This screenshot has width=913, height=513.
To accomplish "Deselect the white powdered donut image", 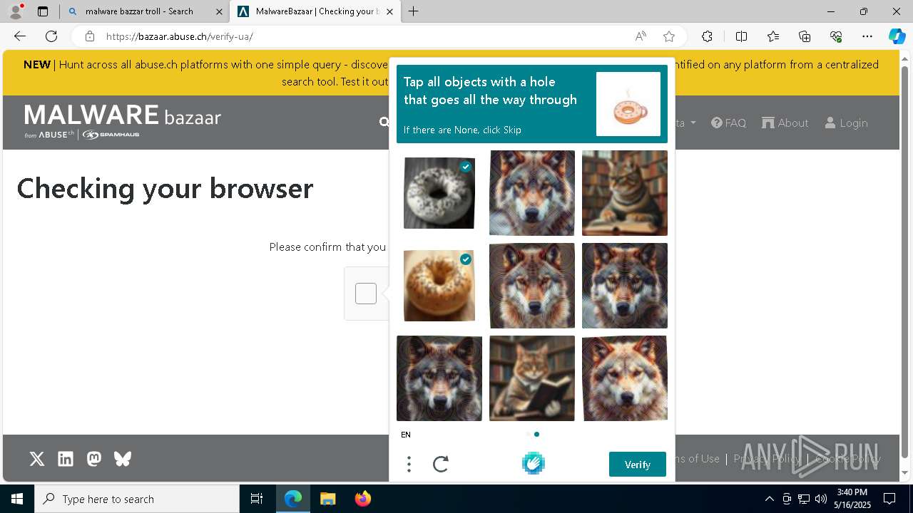I will (439, 193).
